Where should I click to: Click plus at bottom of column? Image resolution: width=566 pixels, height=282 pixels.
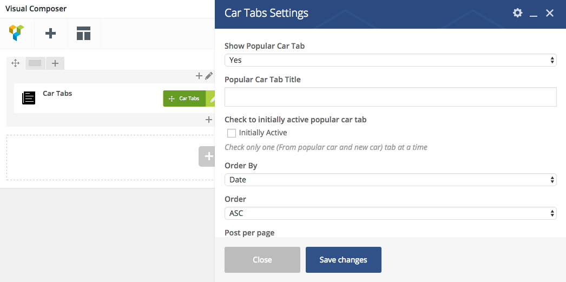point(209,120)
